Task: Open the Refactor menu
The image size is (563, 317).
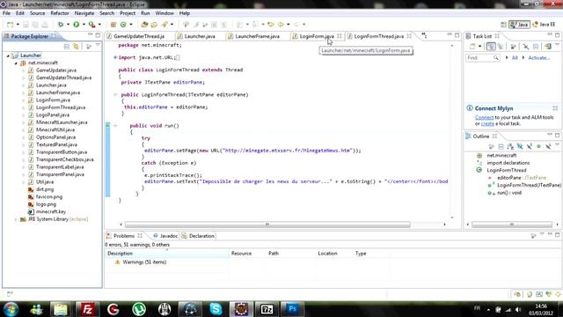Action: 60,13
